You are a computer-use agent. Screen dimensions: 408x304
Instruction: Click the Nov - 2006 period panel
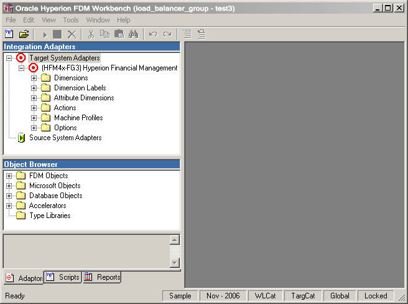223,296
